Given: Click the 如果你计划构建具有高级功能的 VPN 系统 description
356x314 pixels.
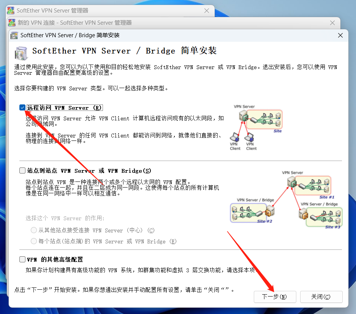Looking at the screenshot, I should [x=141, y=270].
